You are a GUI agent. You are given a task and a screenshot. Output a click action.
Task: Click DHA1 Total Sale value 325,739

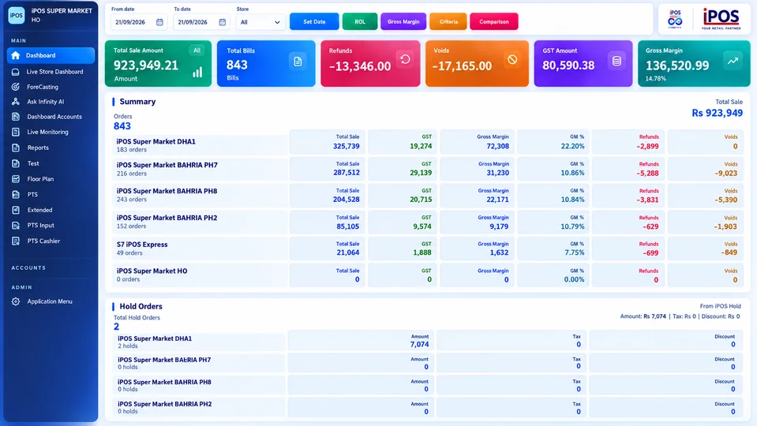coord(347,146)
